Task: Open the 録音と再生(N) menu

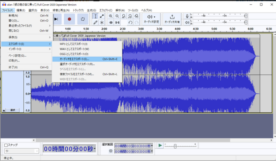Action: 61,10
